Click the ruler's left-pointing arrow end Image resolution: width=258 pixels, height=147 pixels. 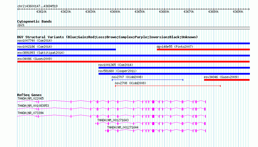point(18,9)
